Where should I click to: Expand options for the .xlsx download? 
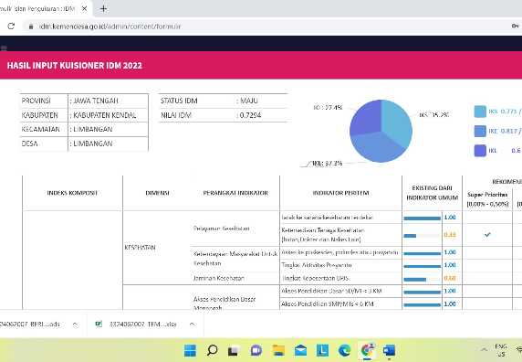click(x=192, y=324)
